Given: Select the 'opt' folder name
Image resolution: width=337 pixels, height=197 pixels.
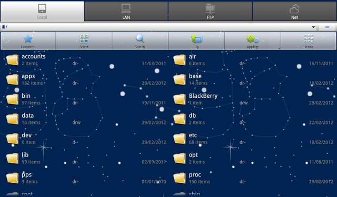Looking at the screenshot, I should tap(193, 155).
